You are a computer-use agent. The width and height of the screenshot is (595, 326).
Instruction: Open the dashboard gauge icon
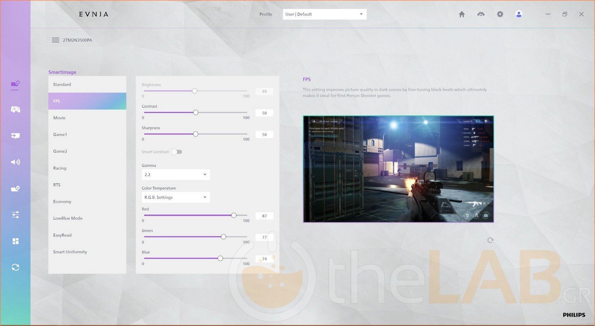click(481, 14)
